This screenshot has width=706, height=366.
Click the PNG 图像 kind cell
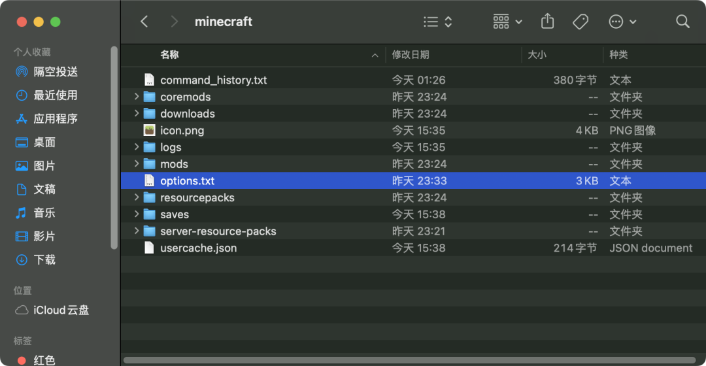point(632,130)
